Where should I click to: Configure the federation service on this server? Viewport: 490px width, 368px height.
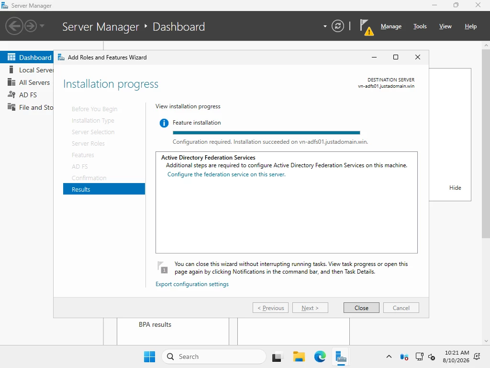(226, 174)
